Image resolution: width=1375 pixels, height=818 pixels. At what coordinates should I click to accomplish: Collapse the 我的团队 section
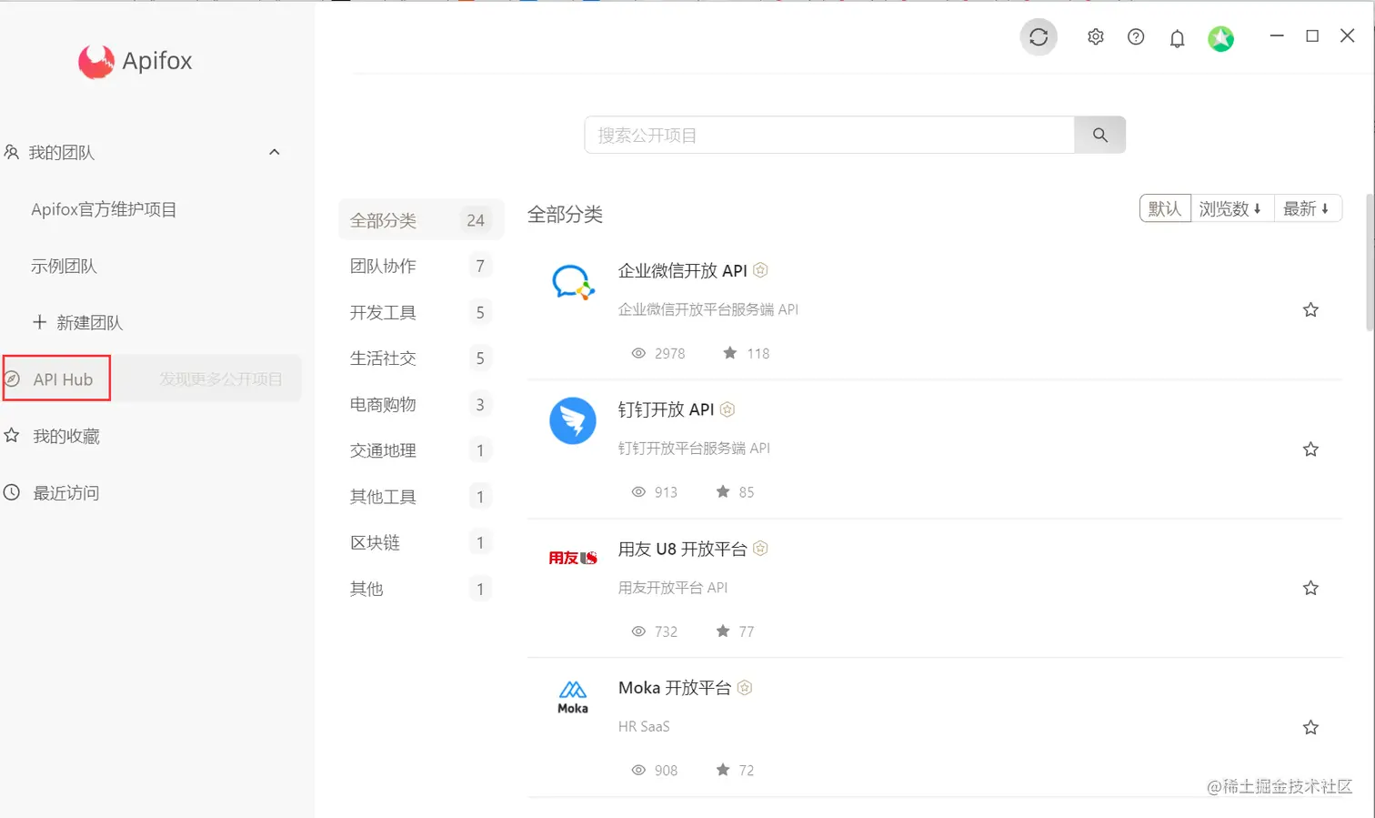coord(275,152)
